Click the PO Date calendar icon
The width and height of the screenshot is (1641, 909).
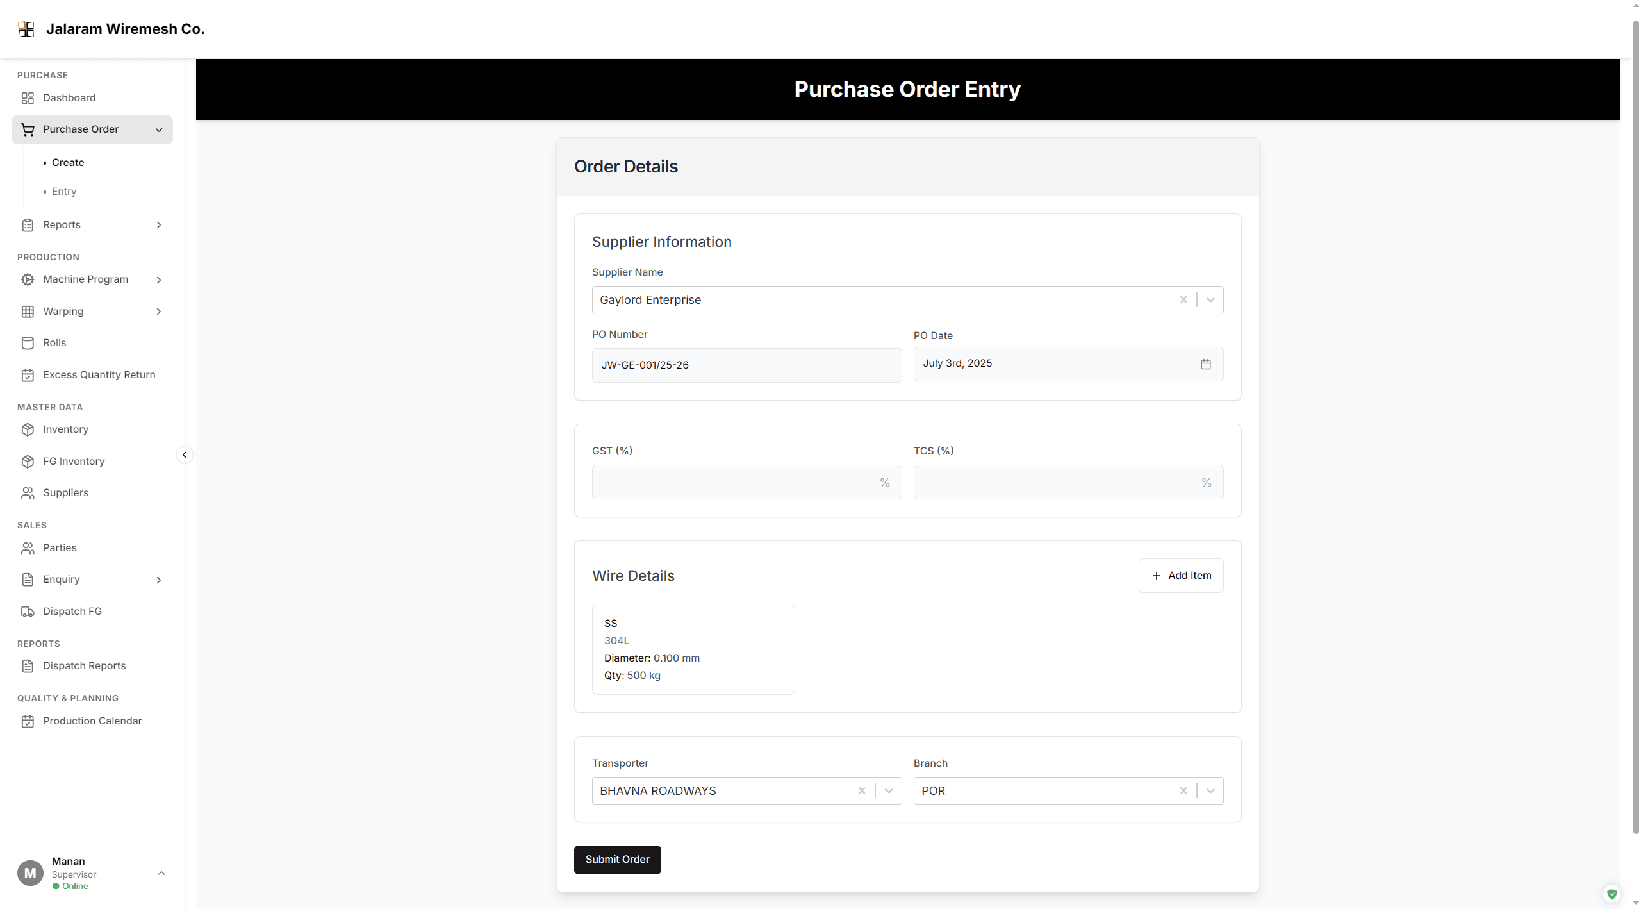pyautogui.click(x=1205, y=363)
